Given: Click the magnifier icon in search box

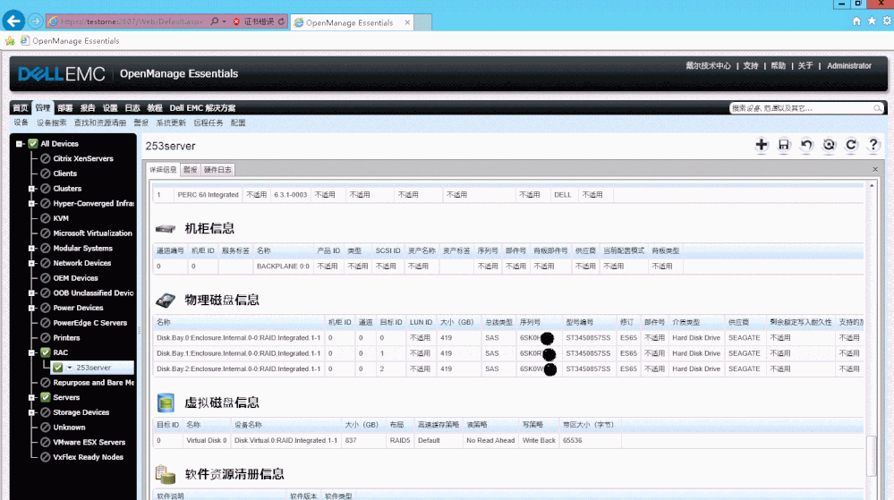Looking at the screenshot, I should 878,107.
